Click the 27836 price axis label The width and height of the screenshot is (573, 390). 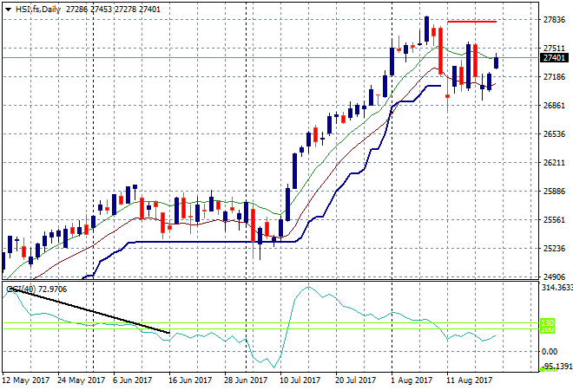click(555, 20)
